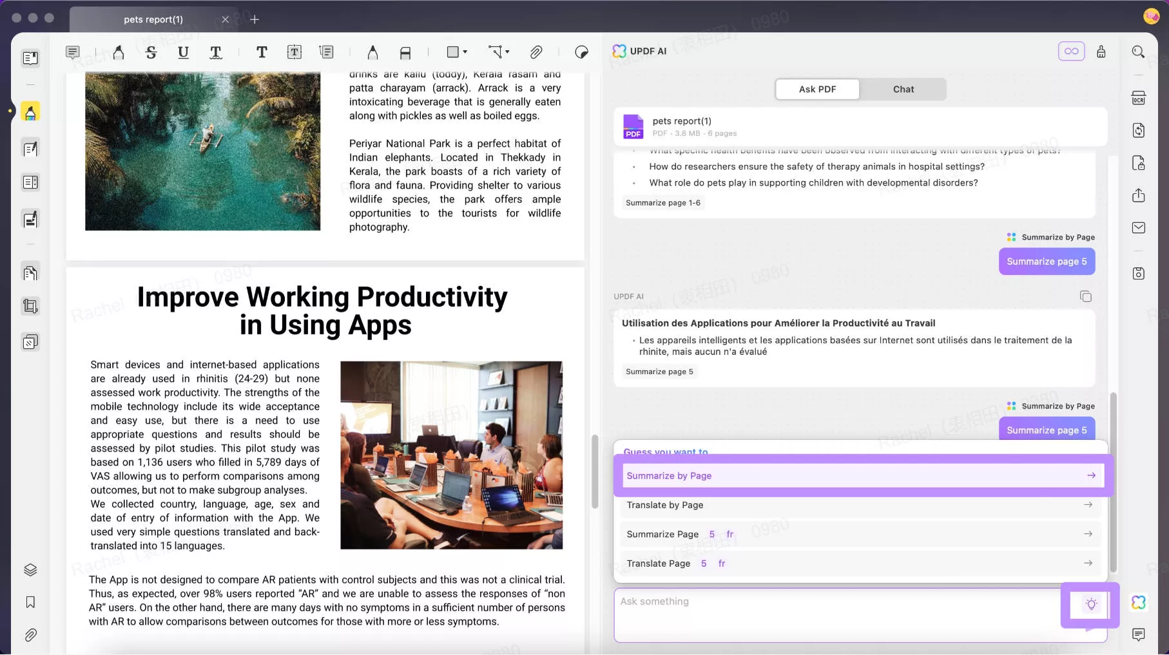Toggle the UPDF AI panel icon
The height and width of the screenshot is (655, 1169).
(x=1139, y=602)
